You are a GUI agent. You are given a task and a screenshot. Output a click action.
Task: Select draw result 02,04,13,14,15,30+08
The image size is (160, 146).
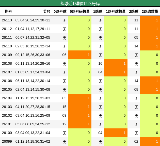click(x=33, y=89)
